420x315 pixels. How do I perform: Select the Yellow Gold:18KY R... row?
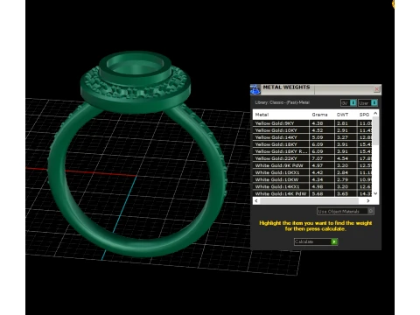coord(312,151)
